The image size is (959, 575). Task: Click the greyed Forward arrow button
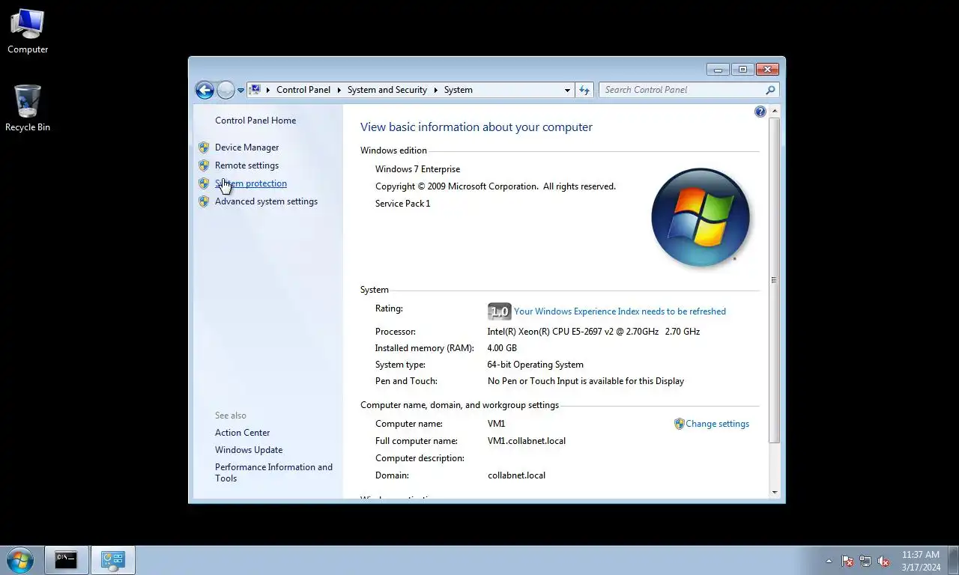tap(226, 90)
